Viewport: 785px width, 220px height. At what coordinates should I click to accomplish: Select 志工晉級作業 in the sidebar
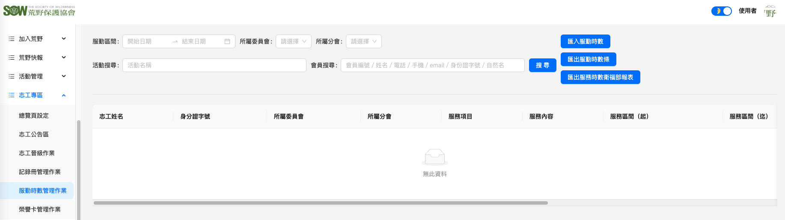pyautogui.click(x=37, y=153)
